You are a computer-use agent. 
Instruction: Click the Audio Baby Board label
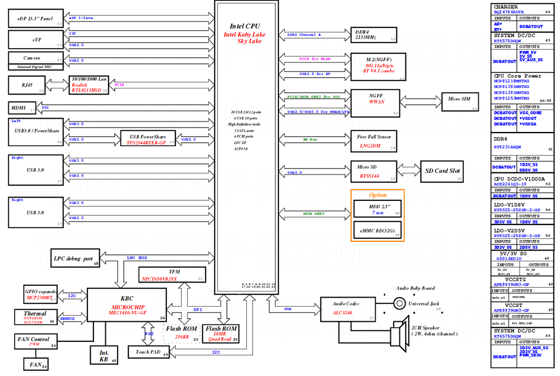tap(416, 288)
